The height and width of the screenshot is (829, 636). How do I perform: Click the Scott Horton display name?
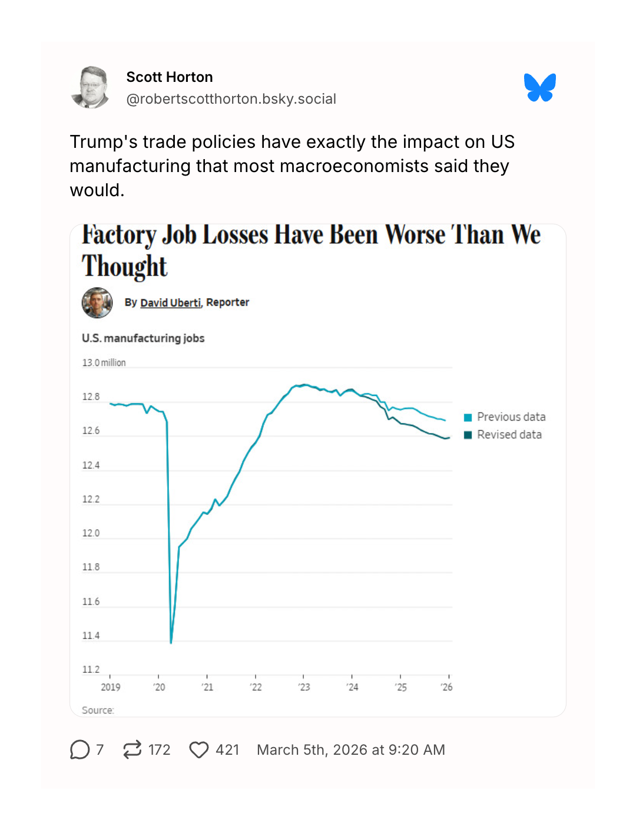click(170, 77)
